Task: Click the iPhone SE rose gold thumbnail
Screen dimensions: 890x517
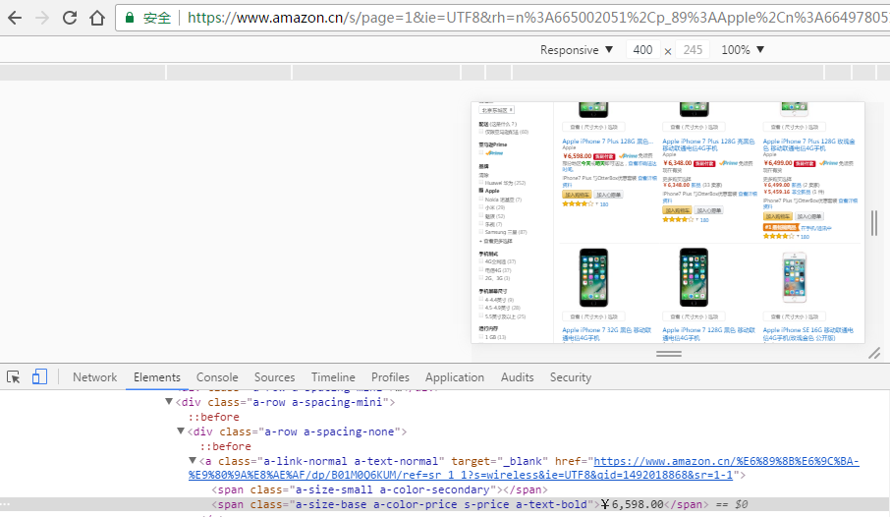Action: (795, 278)
